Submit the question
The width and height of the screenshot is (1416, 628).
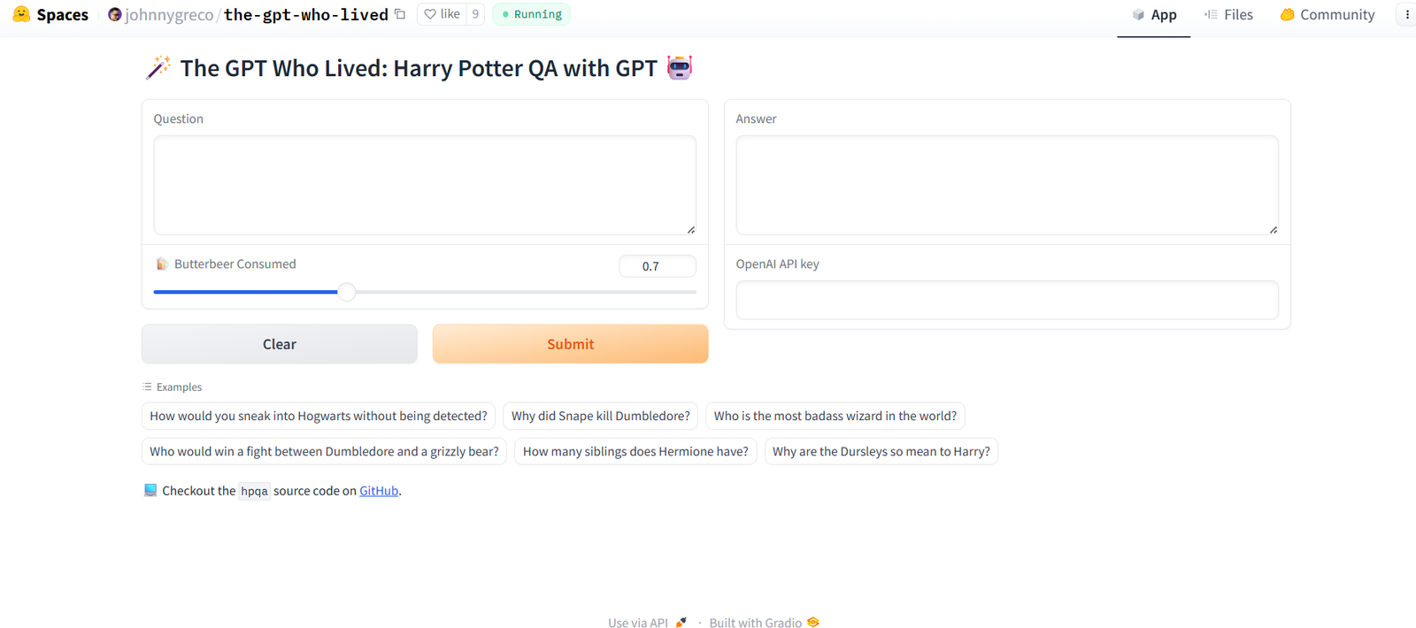570,344
